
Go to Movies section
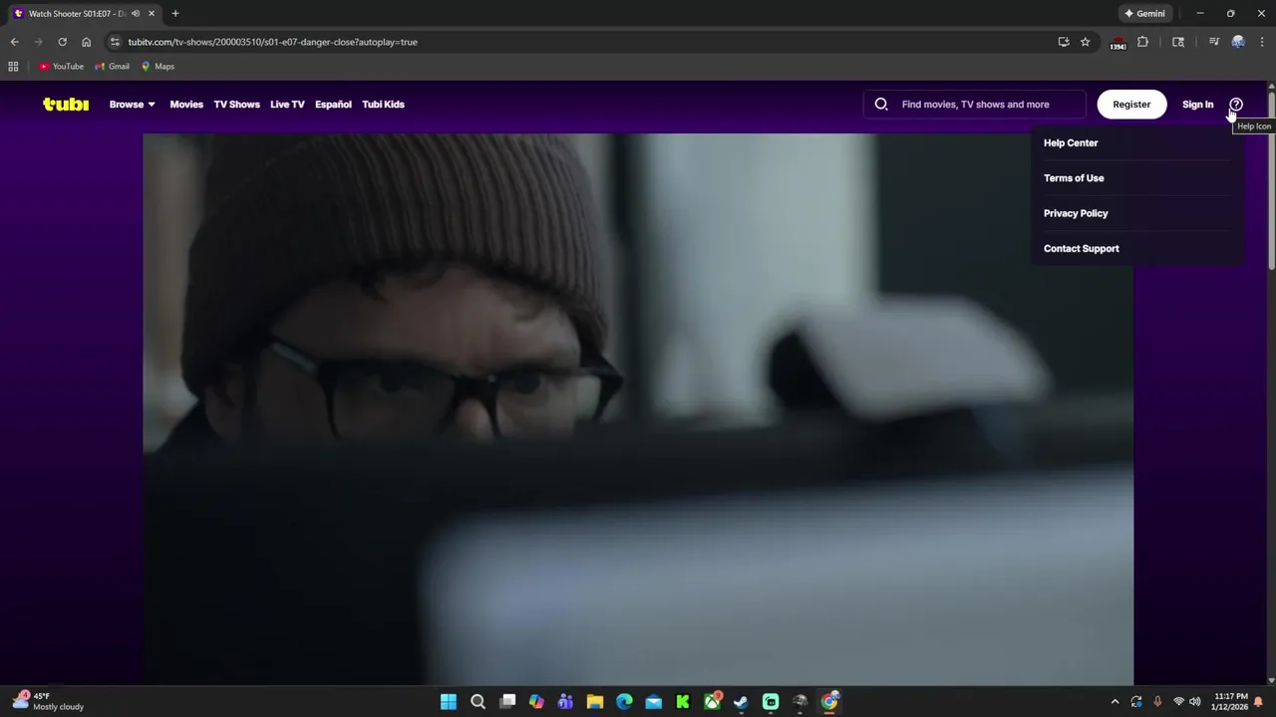point(186,104)
